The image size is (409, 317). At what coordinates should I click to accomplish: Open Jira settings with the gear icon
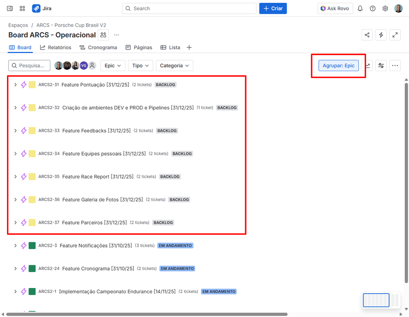[x=385, y=8]
